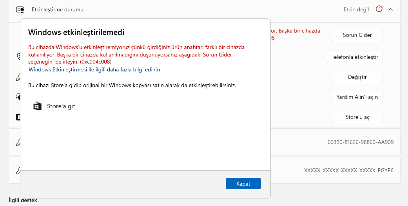
Task: Click the red 0xc004c008 error message
Action: click(x=137, y=55)
